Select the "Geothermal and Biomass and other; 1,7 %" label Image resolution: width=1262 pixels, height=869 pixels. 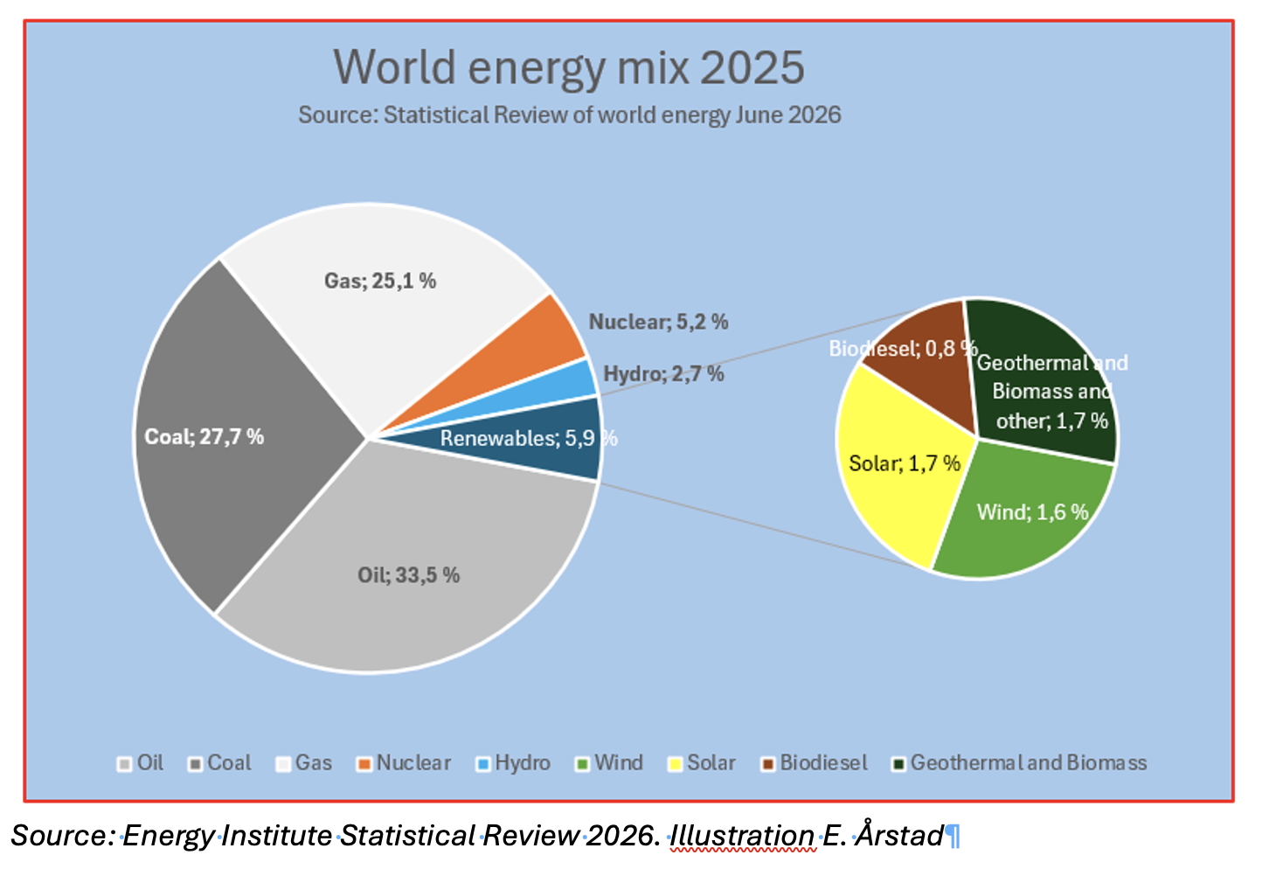coord(1052,392)
